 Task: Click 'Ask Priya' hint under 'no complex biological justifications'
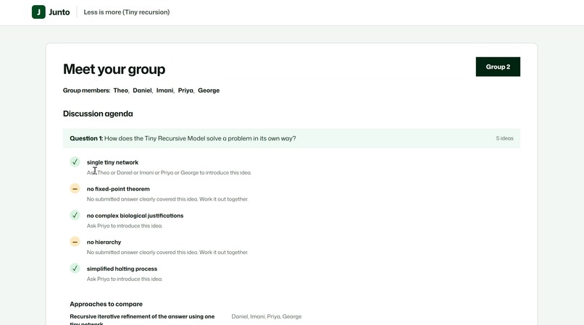pos(125,226)
